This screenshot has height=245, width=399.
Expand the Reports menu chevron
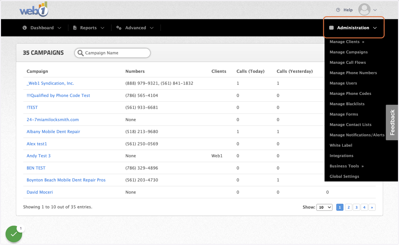102,28
